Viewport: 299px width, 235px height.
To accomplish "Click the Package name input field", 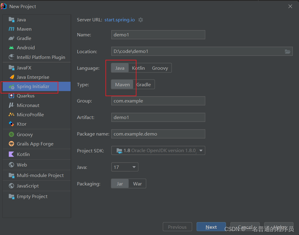I will click(x=158, y=134).
